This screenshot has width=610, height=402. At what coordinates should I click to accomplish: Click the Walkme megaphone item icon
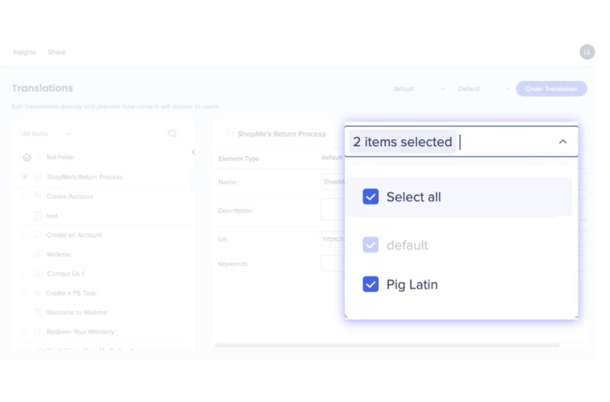[38, 255]
